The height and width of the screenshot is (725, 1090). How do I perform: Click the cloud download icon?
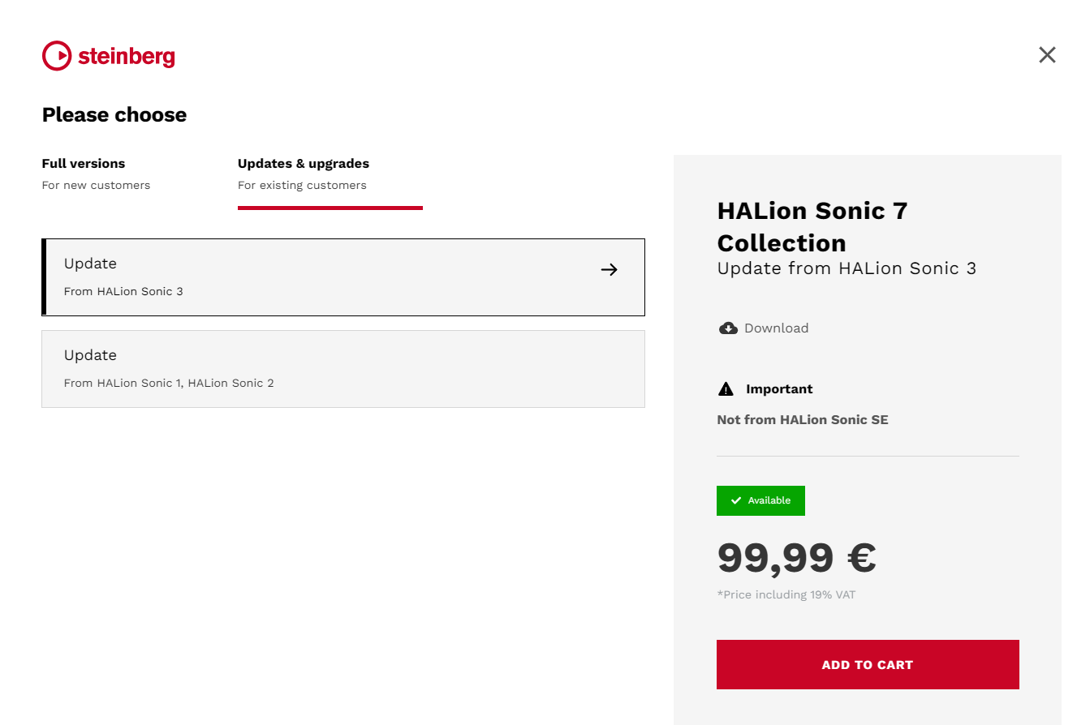coord(728,328)
